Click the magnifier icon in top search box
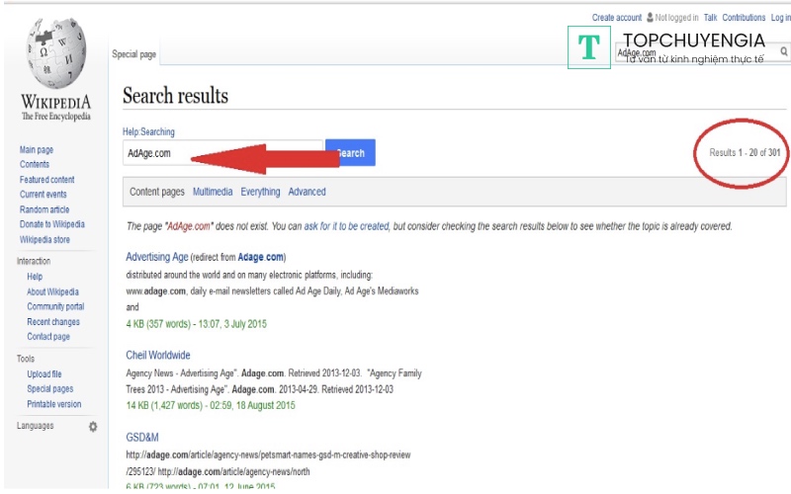The image size is (791, 494). pyautogui.click(x=784, y=51)
